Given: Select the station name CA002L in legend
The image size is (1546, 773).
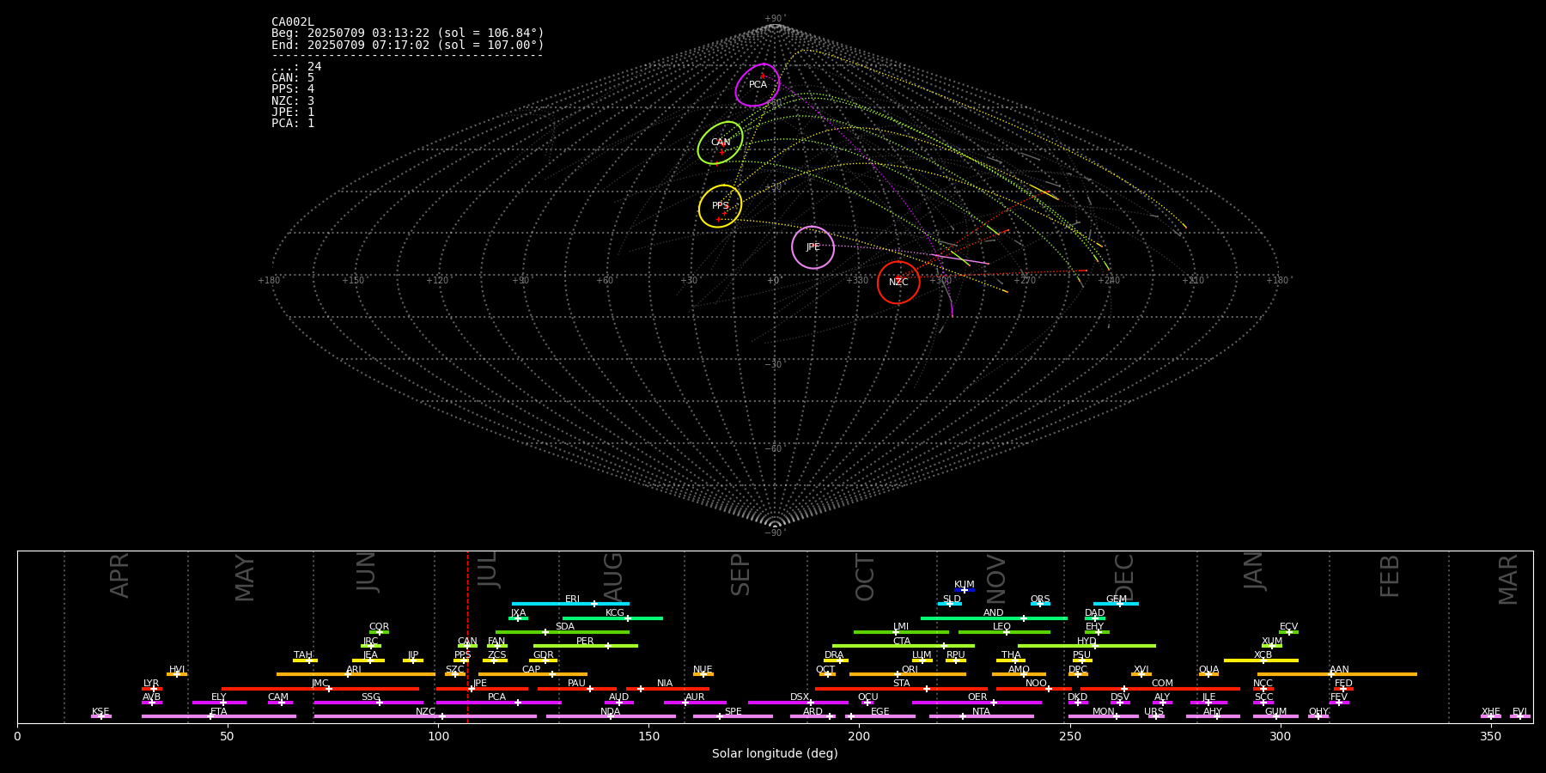Looking at the screenshot, I should point(293,22).
